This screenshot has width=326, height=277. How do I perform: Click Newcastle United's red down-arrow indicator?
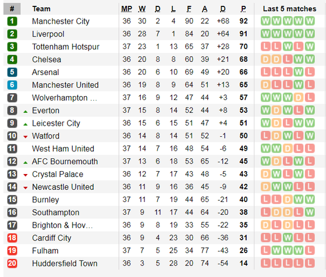coord(26,188)
